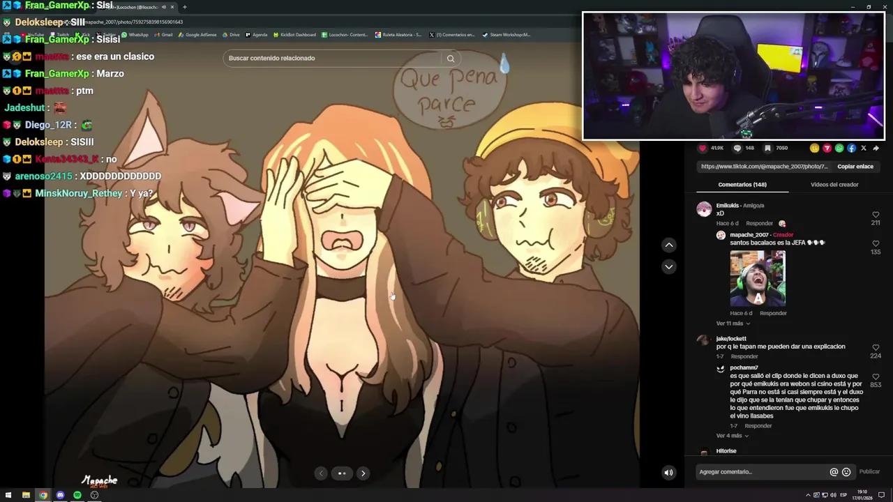
Task: Show previous photo in the carousel
Action: tap(321, 473)
